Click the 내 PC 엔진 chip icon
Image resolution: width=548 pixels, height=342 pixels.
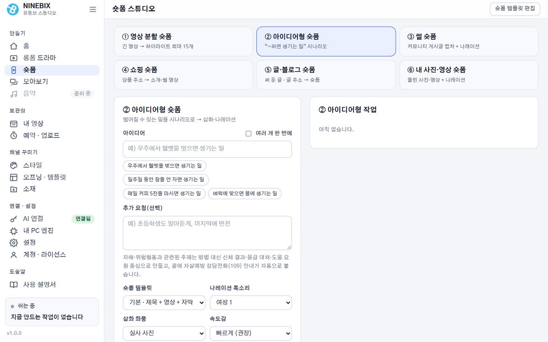pos(14,231)
